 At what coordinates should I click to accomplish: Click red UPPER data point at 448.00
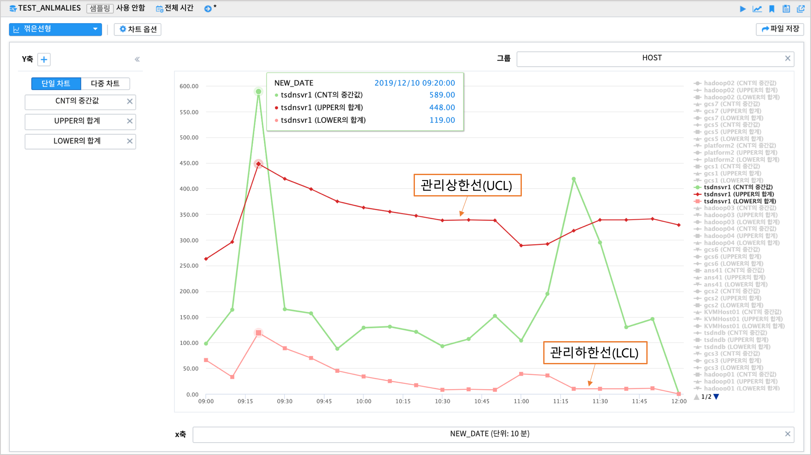click(258, 164)
